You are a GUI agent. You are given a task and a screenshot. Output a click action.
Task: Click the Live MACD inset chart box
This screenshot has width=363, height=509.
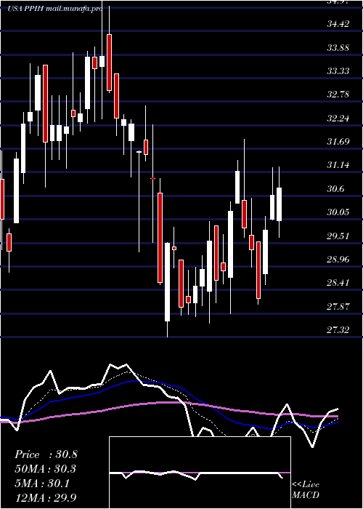click(200, 473)
